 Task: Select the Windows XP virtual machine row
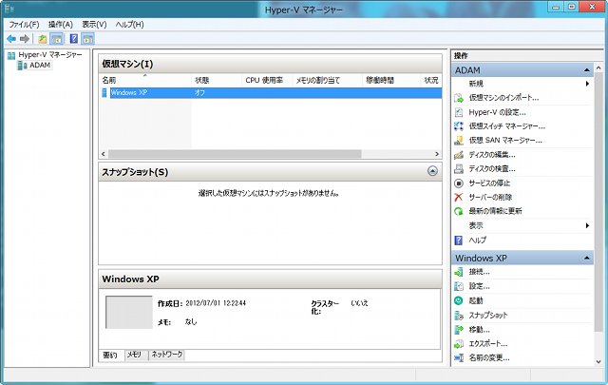click(271, 93)
